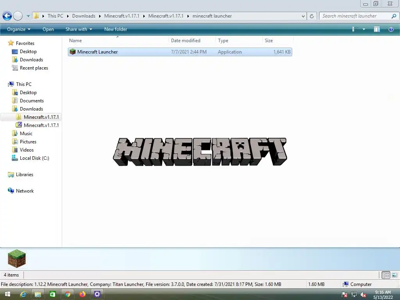Open Recent places in Favorites
This screenshot has height=300, width=400.
tap(34, 68)
